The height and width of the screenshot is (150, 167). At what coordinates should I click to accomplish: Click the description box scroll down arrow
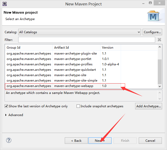point(160,99)
